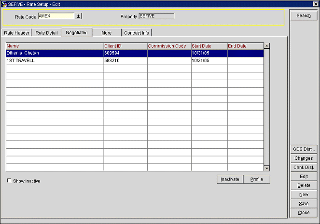Select the More tab
320x224 pixels.
107,33
